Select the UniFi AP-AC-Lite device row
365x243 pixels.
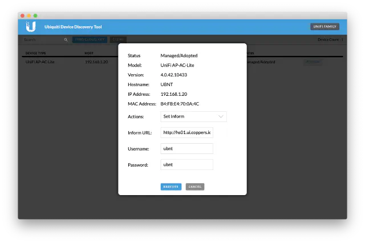39,62
